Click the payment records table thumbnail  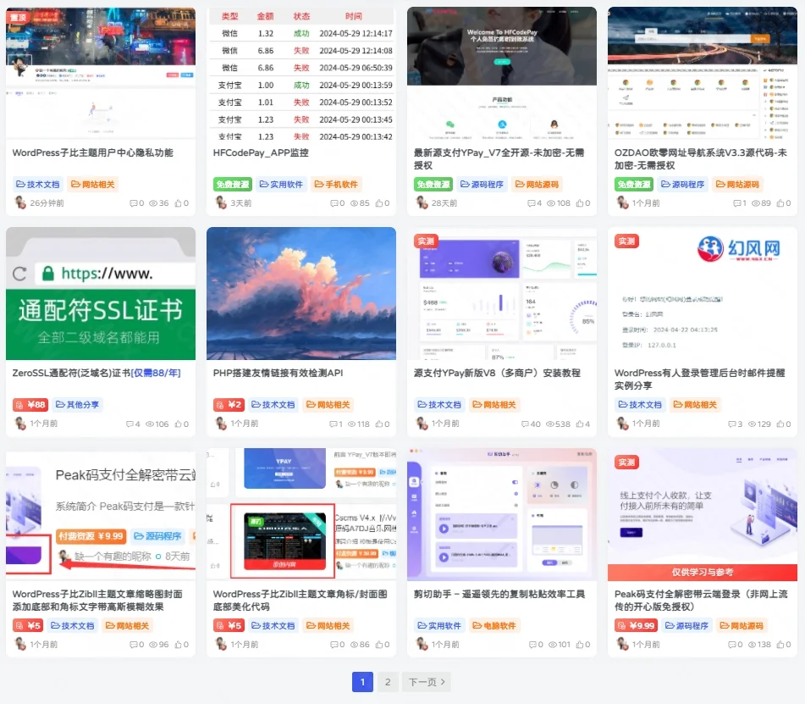click(301, 74)
